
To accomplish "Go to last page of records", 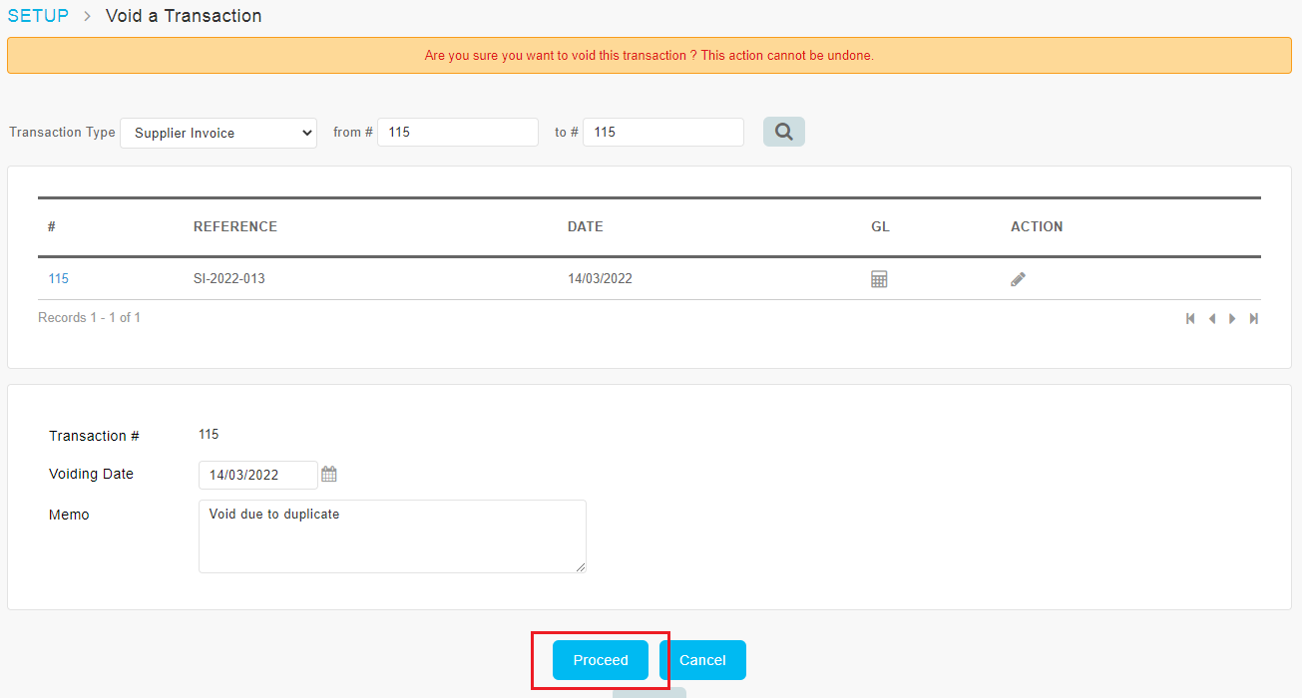I will [x=1254, y=318].
